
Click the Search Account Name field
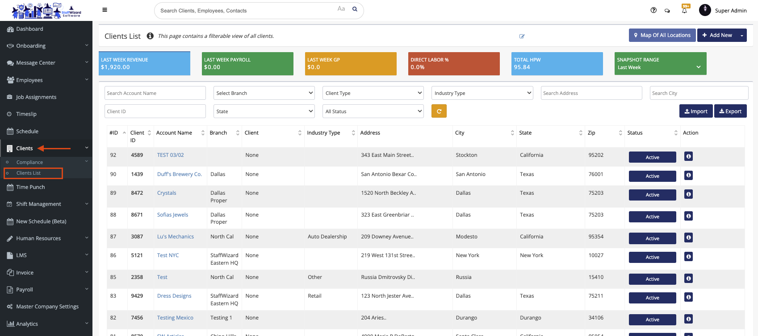[x=155, y=93]
